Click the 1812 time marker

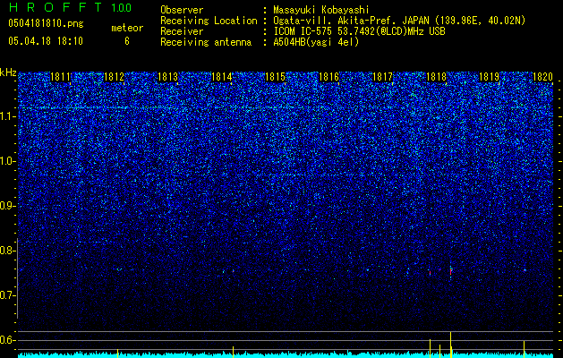tap(114, 77)
